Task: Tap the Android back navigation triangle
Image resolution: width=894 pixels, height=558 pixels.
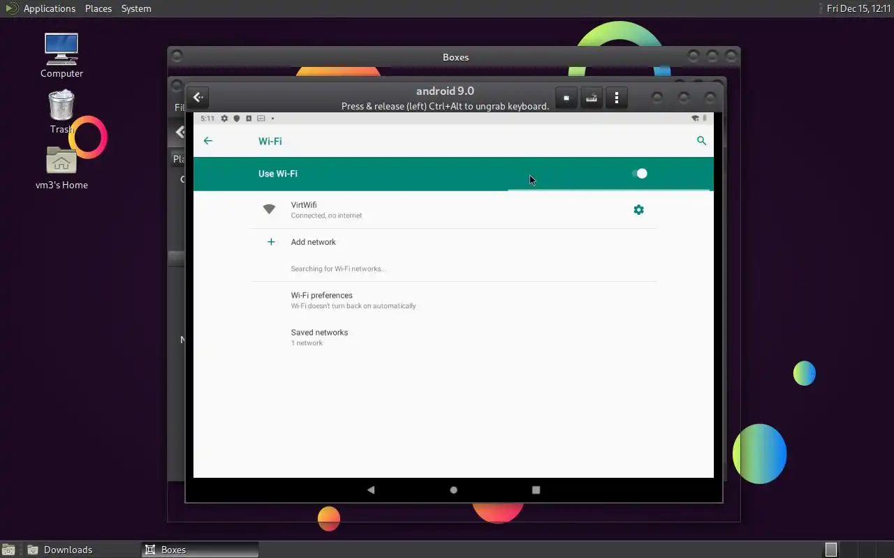Action: (x=371, y=490)
